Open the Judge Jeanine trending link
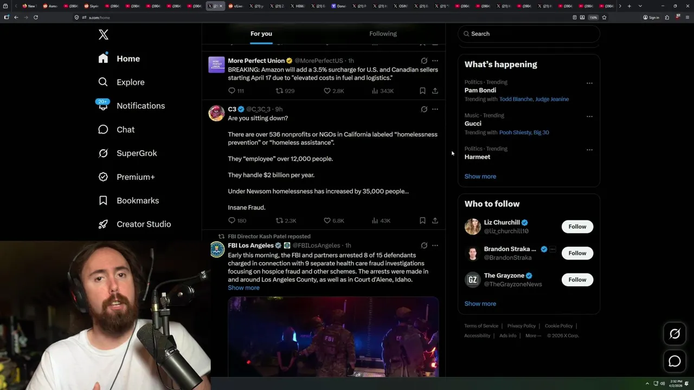 pyautogui.click(x=552, y=99)
